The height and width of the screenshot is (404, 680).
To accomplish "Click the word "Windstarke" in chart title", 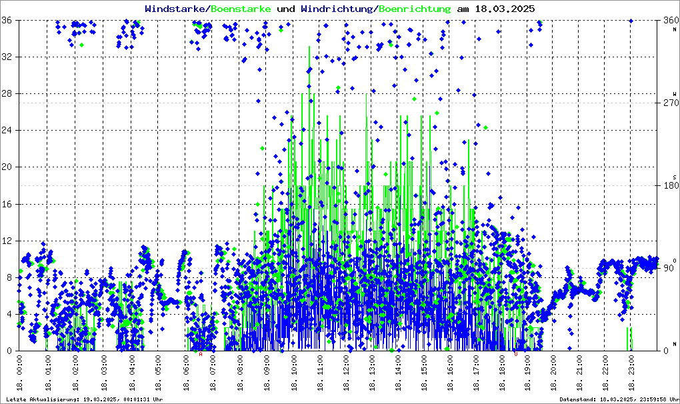I will pos(177,9).
